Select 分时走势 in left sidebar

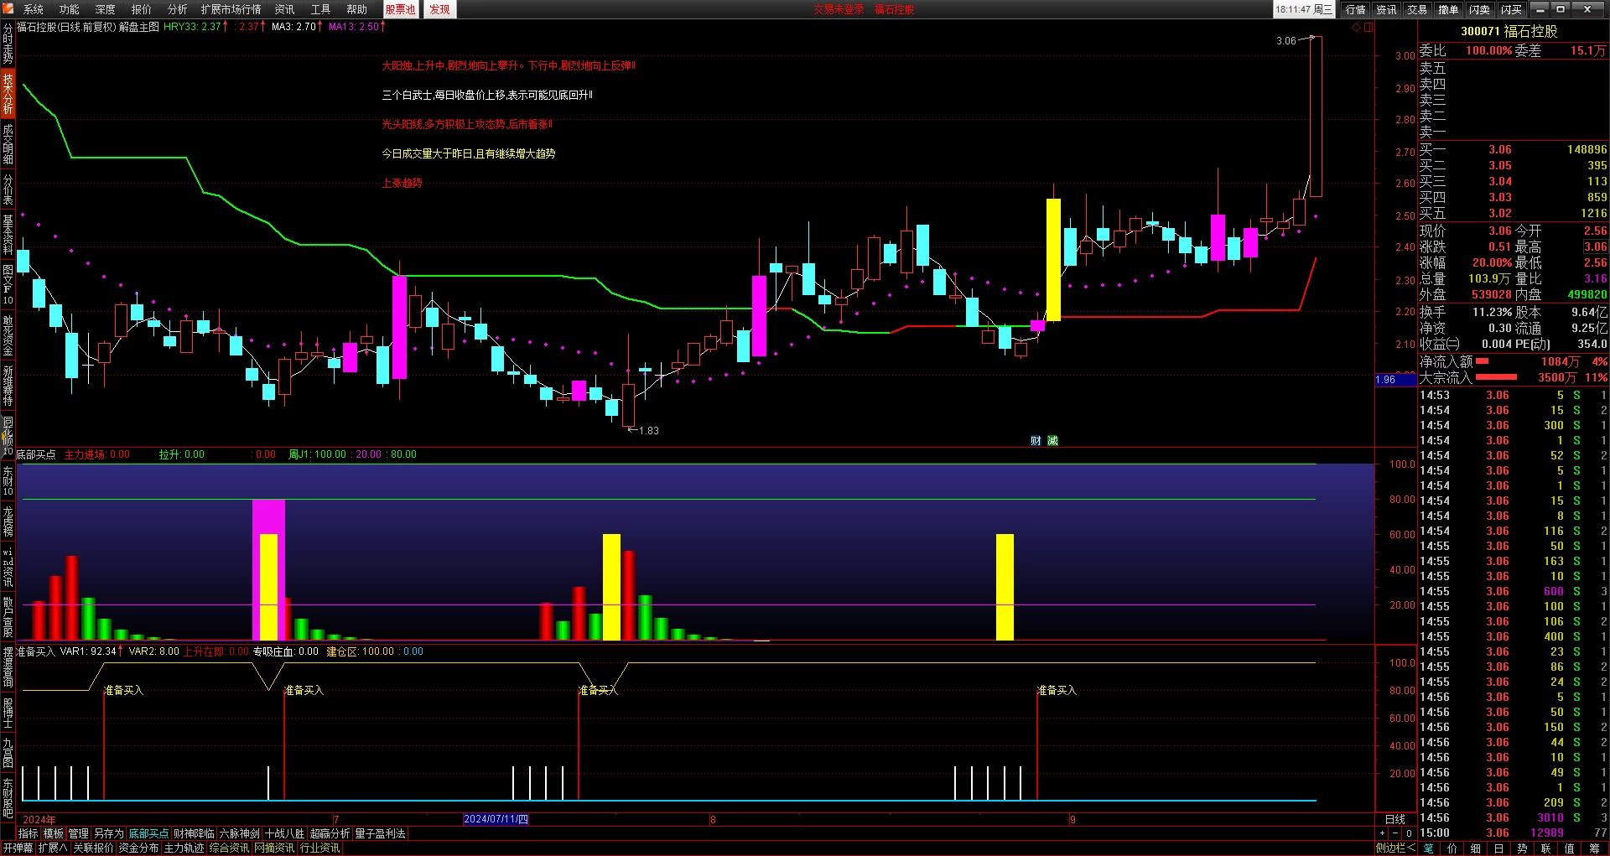click(x=8, y=44)
